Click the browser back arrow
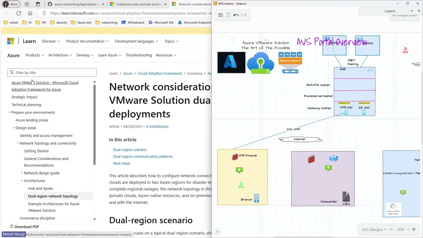Screen dimensions: 423x238 pos(7,13)
